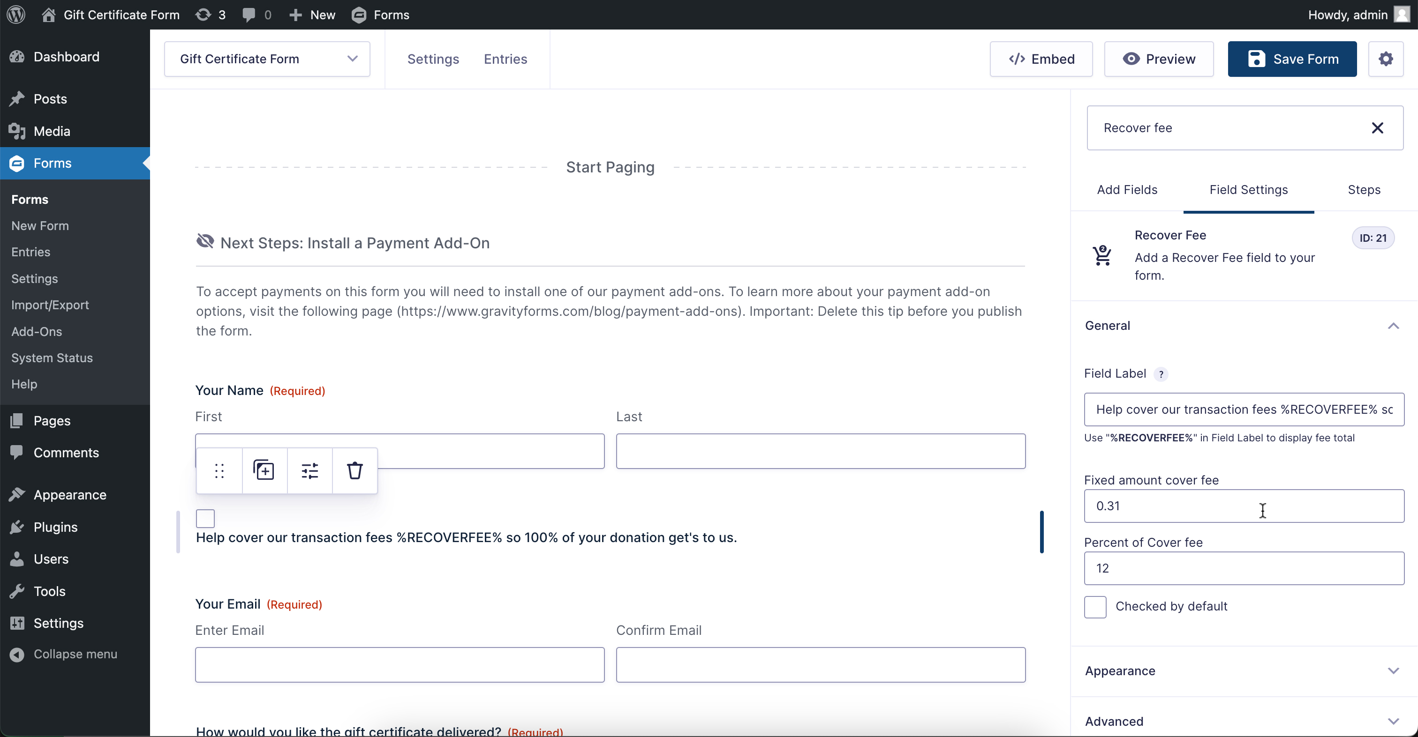
Task: Open the Entries tab
Action: click(x=505, y=59)
